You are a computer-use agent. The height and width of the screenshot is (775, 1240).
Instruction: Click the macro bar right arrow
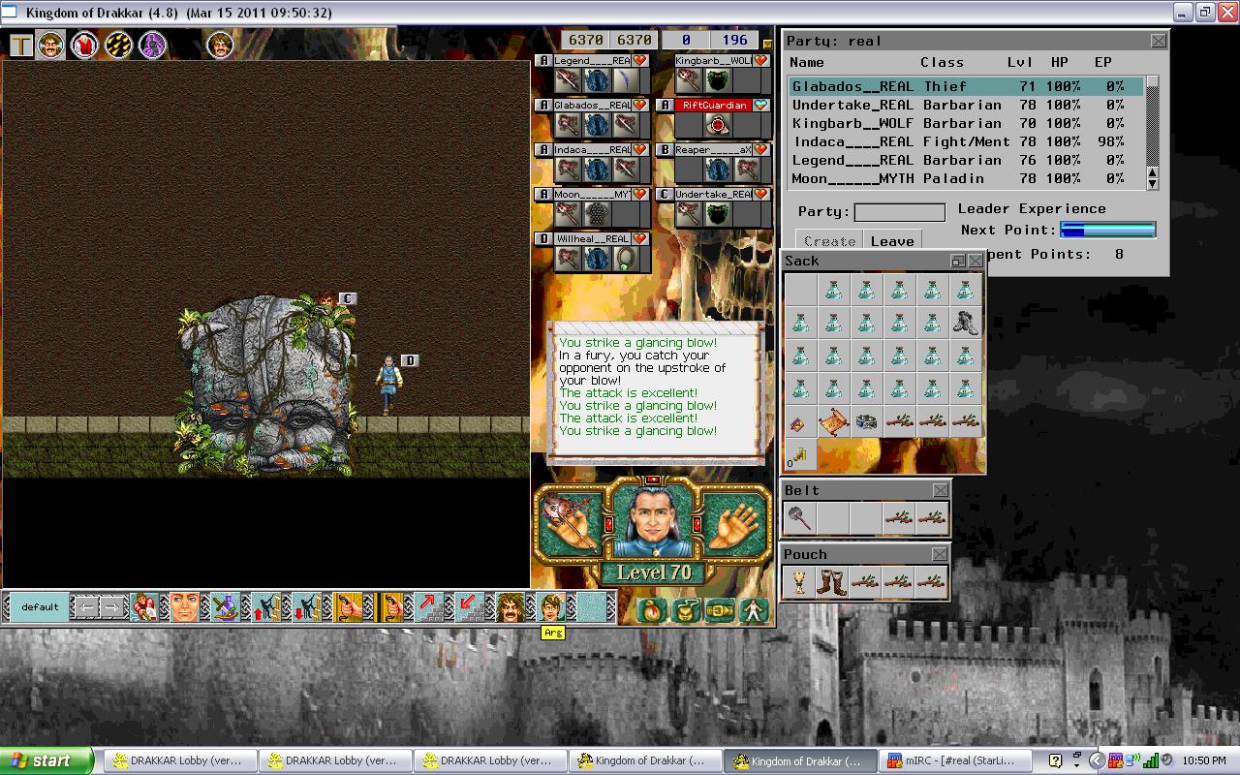coord(112,607)
